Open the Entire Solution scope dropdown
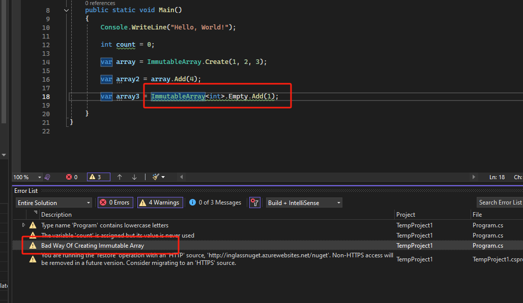This screenshot has width=523, height=303. click(54, 203)
